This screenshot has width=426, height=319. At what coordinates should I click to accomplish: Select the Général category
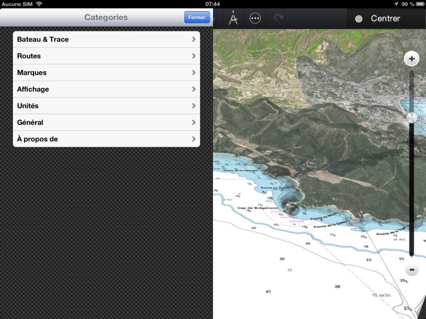pos(106,122)
